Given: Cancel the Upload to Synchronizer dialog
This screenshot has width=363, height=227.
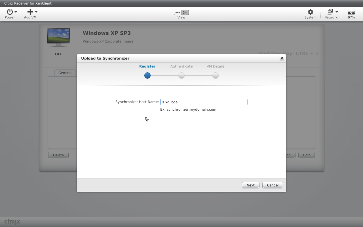Looking at the screenshot, I should coord(273,185).
